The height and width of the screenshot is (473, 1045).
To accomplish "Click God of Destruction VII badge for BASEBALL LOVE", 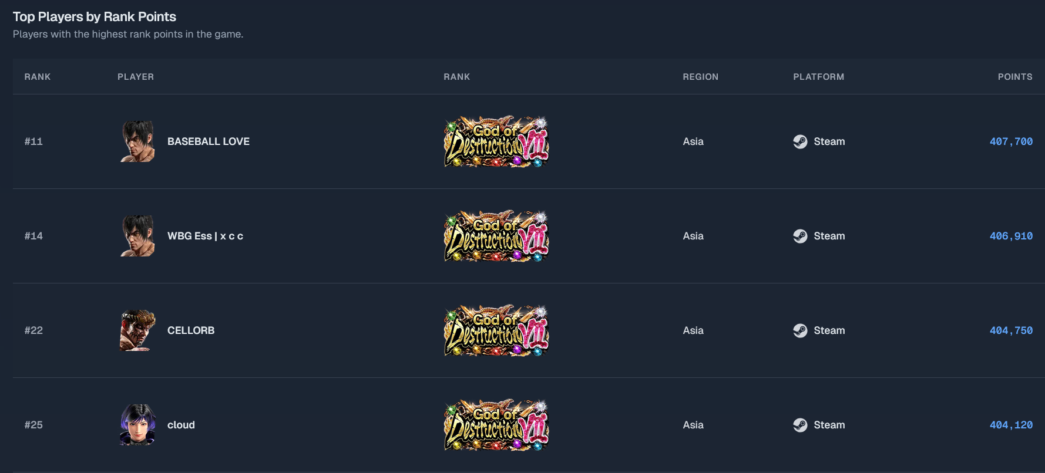I will click(496, 141).
